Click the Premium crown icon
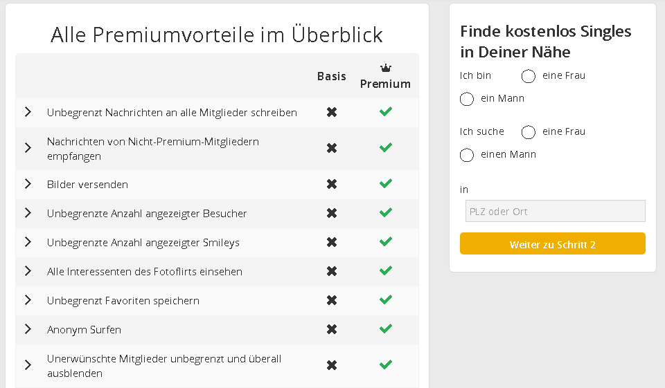The image size is (665, 388). point(386,68)
